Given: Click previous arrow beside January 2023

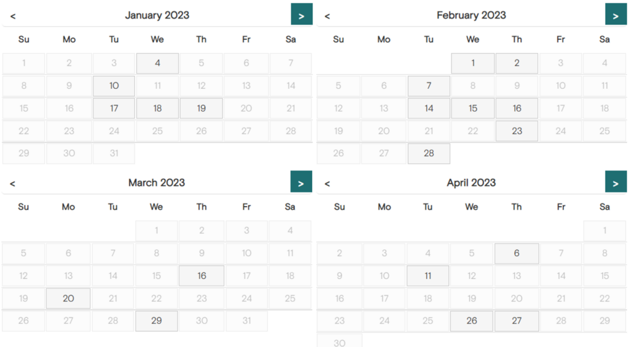Looking at the screenshot, I should 13,16.
